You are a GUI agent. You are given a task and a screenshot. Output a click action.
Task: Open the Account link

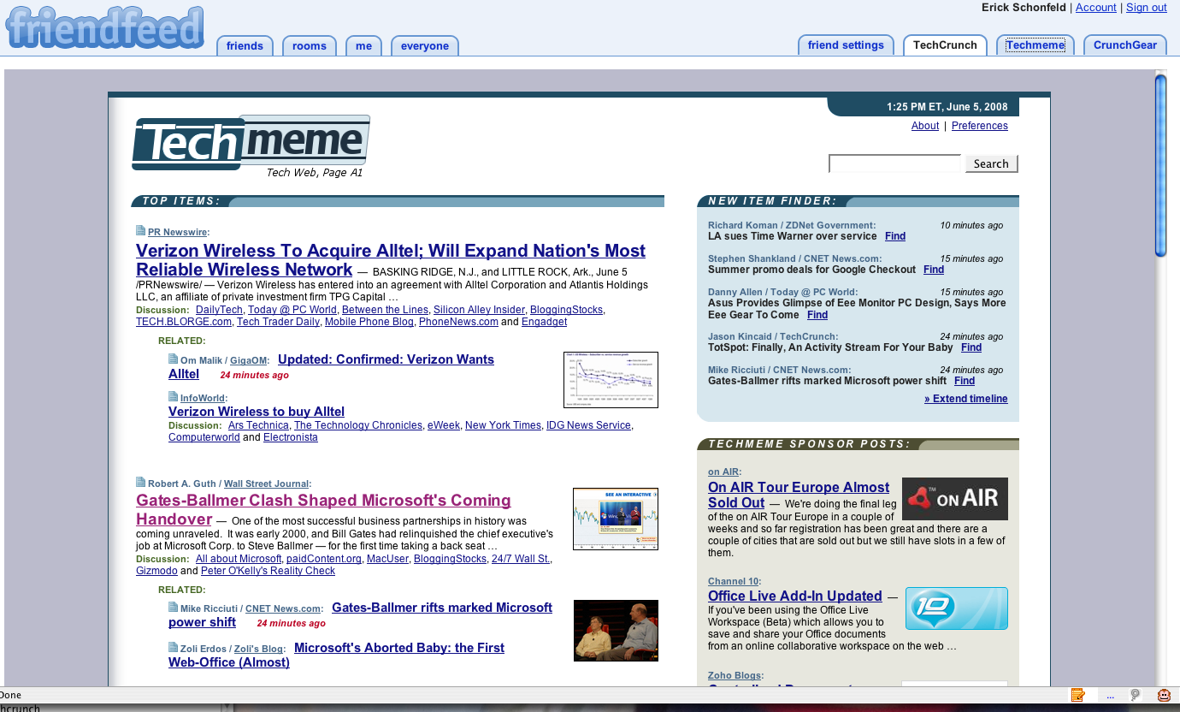1096,8
